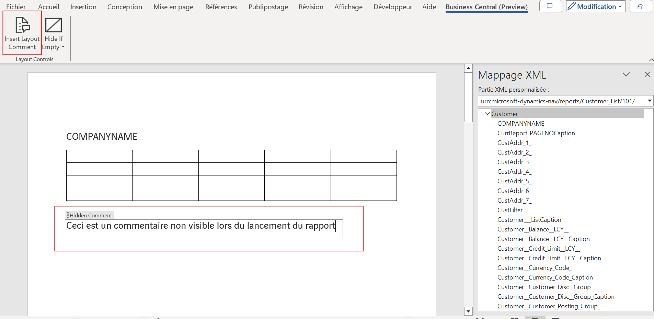Image resolution: width=654 pixels, height=319 pixels.
Task: Select Customer__Currency_Code_ field in tree
Action: [534, 268]
